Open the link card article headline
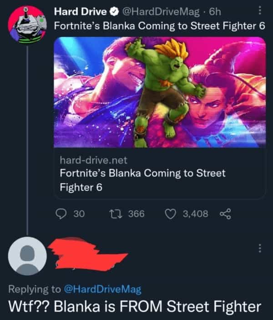 [x=142, y=180]
